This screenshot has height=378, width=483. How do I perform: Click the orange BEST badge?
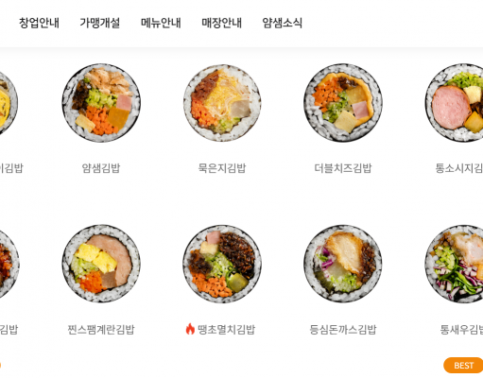[x=463, y=366]
